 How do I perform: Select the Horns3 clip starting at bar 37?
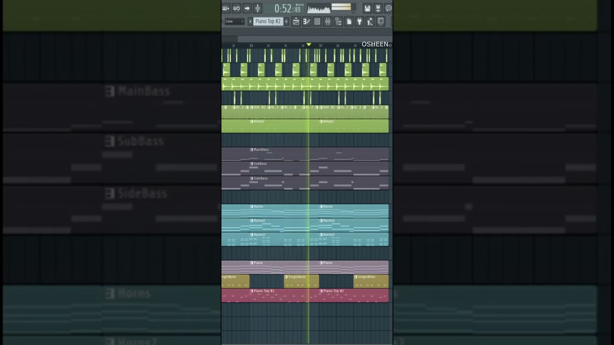354,239
